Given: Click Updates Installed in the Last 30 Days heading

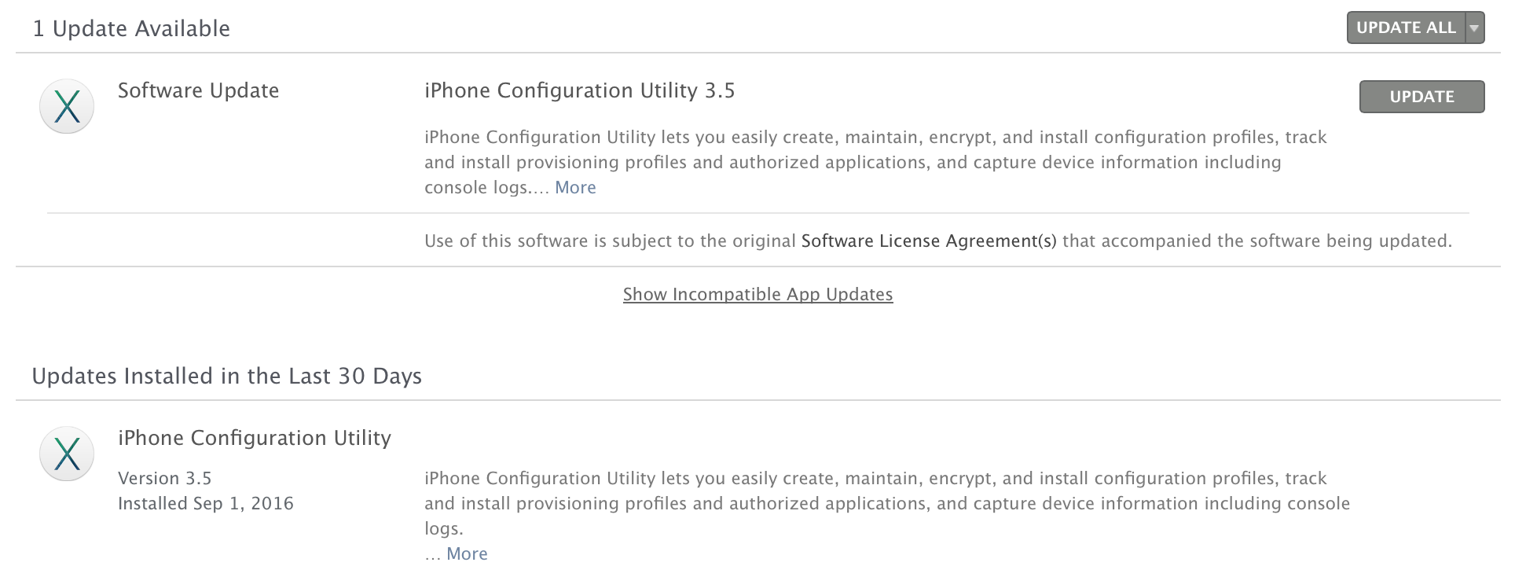Looking at the screenshot, I should [x=226, y=377].
